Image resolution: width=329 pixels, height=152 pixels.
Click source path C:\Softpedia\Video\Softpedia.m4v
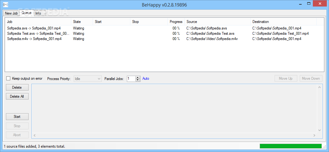(x=212, y=38)
